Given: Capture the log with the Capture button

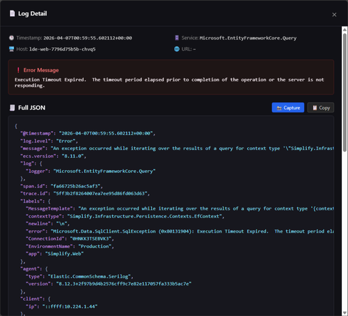Looking at the screenshot, I should (x=288, y=108).
